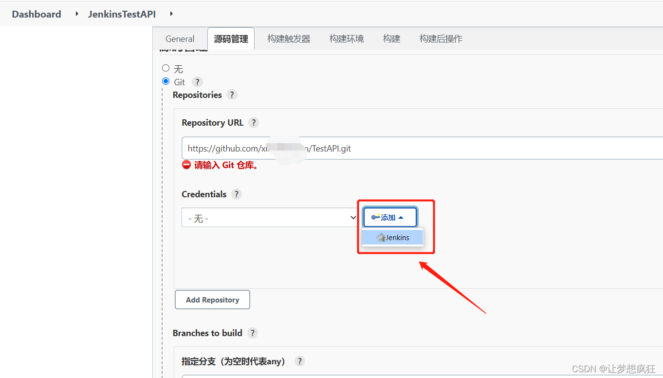Switch to the 构建 tab

point(391,39)
